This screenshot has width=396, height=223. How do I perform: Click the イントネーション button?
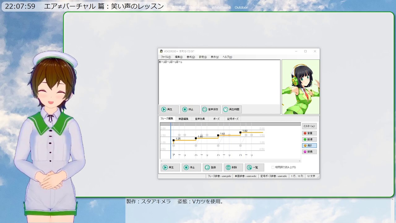(309, 126)
